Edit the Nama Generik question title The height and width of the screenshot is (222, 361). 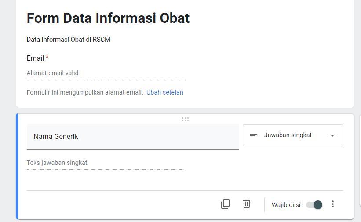click(x=132, y=137)
